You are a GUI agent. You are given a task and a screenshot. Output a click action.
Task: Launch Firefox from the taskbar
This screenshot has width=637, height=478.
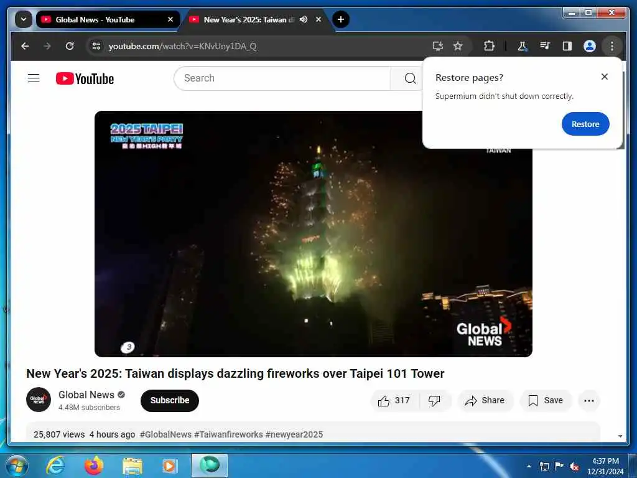click(93, 466)
